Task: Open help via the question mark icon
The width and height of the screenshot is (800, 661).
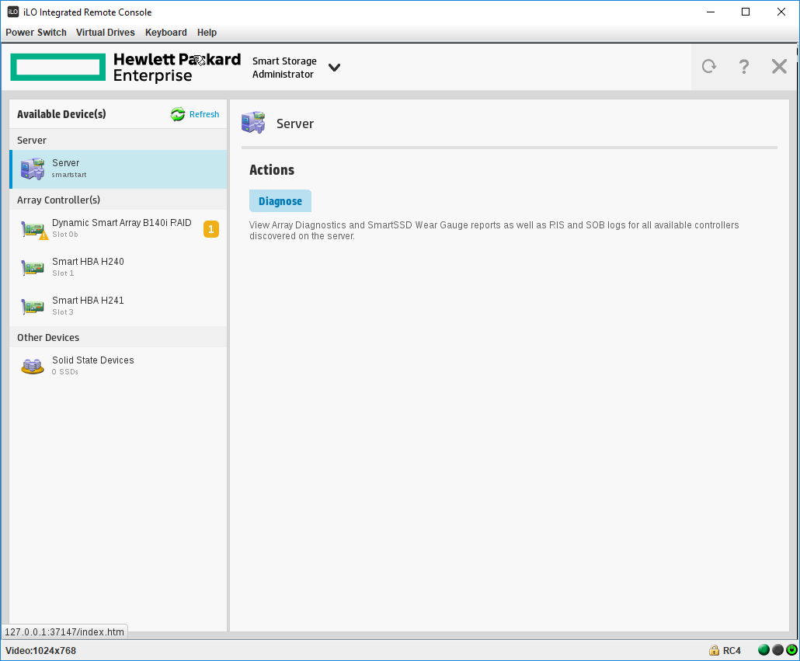Action: 744,66
